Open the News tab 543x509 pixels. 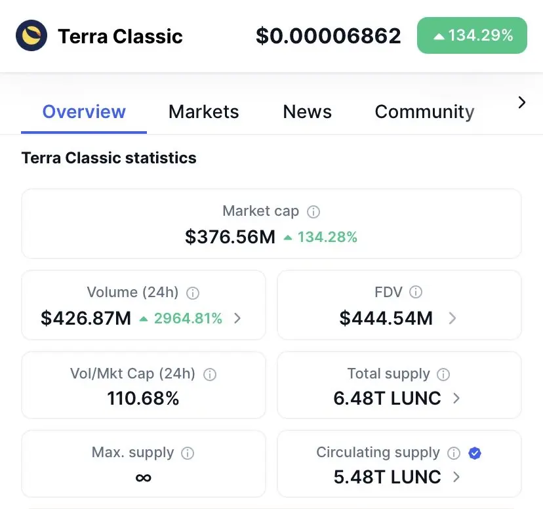307,112
